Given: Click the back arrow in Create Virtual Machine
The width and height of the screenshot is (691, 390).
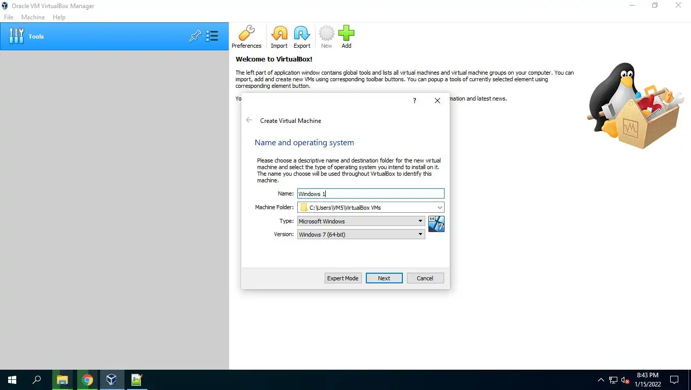Looking at the screenshot, I should (249, 120).
